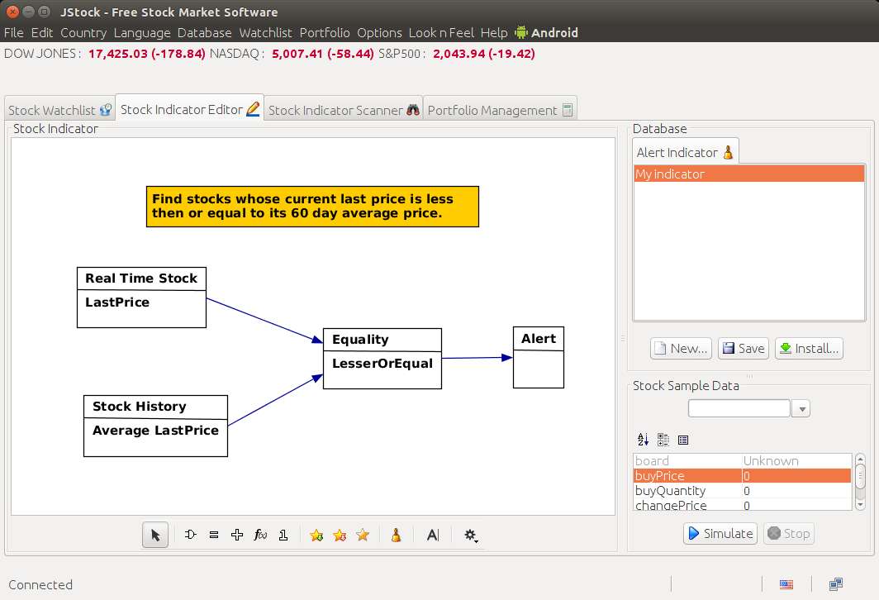Screen dimensions: 879x600
Task: Pick the f(x) function operator tool
Action: 260,535
